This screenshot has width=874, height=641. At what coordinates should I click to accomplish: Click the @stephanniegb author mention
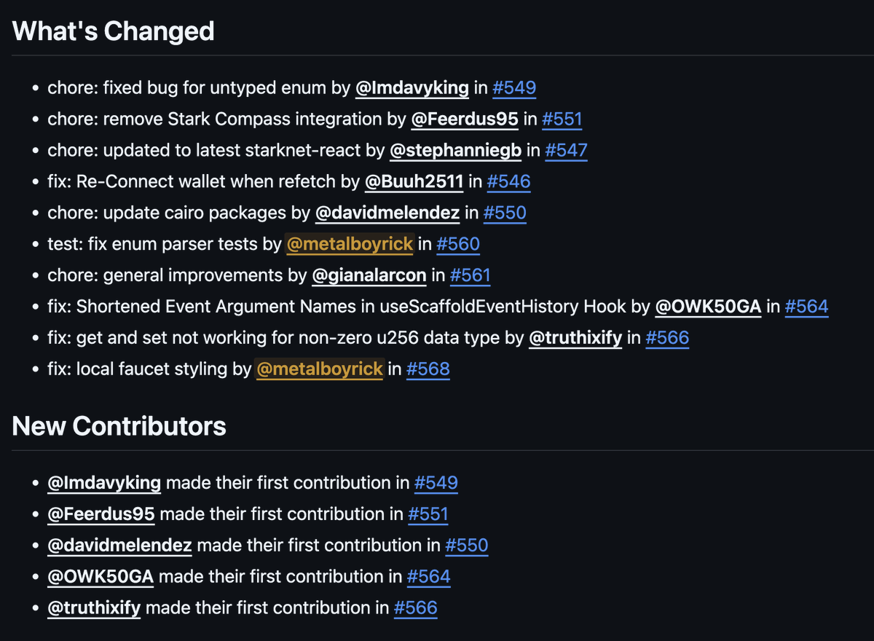(x=455, y=151)
